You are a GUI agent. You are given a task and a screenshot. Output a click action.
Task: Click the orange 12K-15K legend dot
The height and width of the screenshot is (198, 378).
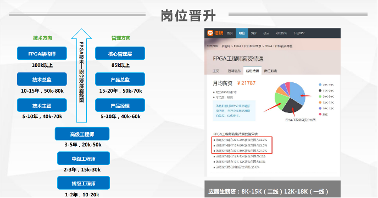[x=320, y=103]
